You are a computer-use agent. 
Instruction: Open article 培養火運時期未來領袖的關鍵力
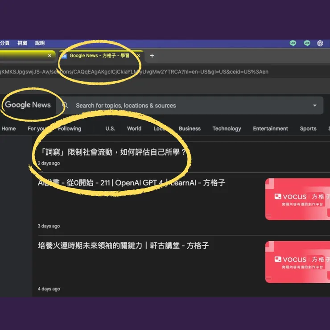coord(124,246)
